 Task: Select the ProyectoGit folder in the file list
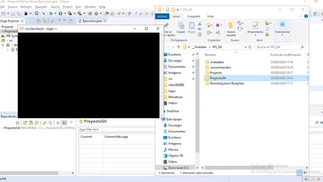(218, 78)
